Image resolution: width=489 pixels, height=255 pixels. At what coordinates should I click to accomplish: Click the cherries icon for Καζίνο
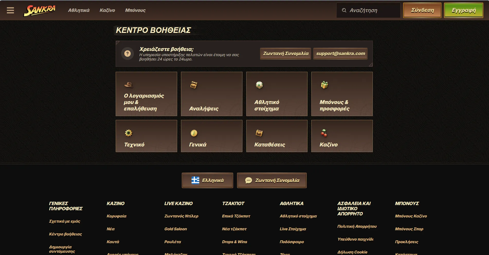[x=324, y=133]
